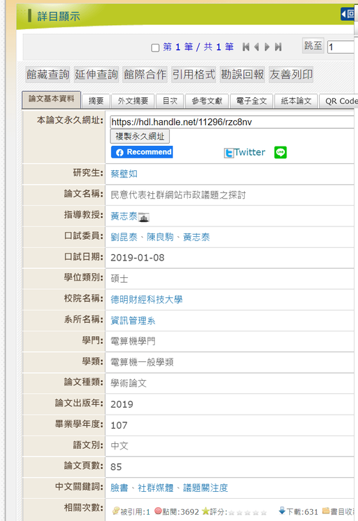
Task: Click the 下載 download arrow icon
Action: pos(282,511)
